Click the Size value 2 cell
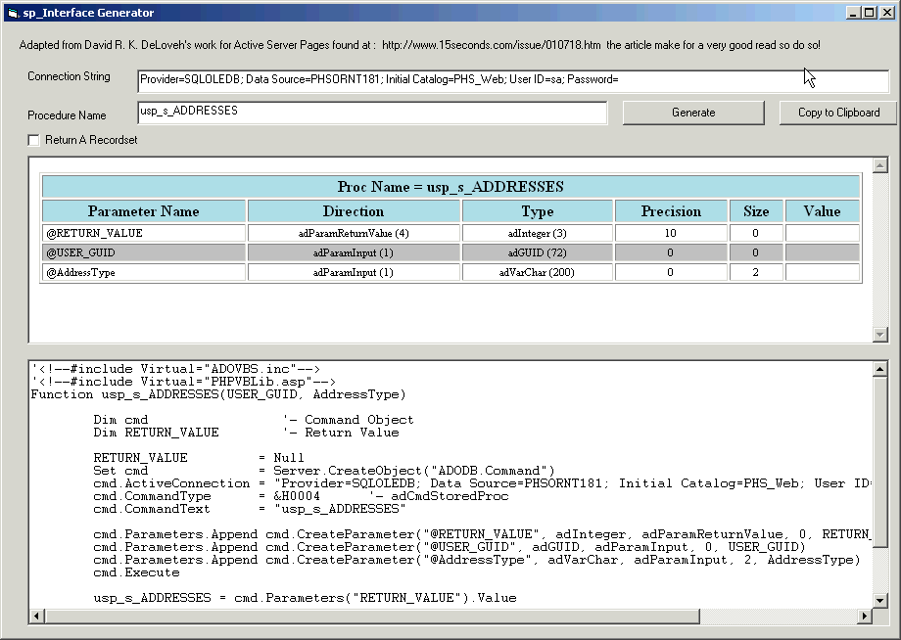The width and height of the screenshot is (901, 640). 756,272
